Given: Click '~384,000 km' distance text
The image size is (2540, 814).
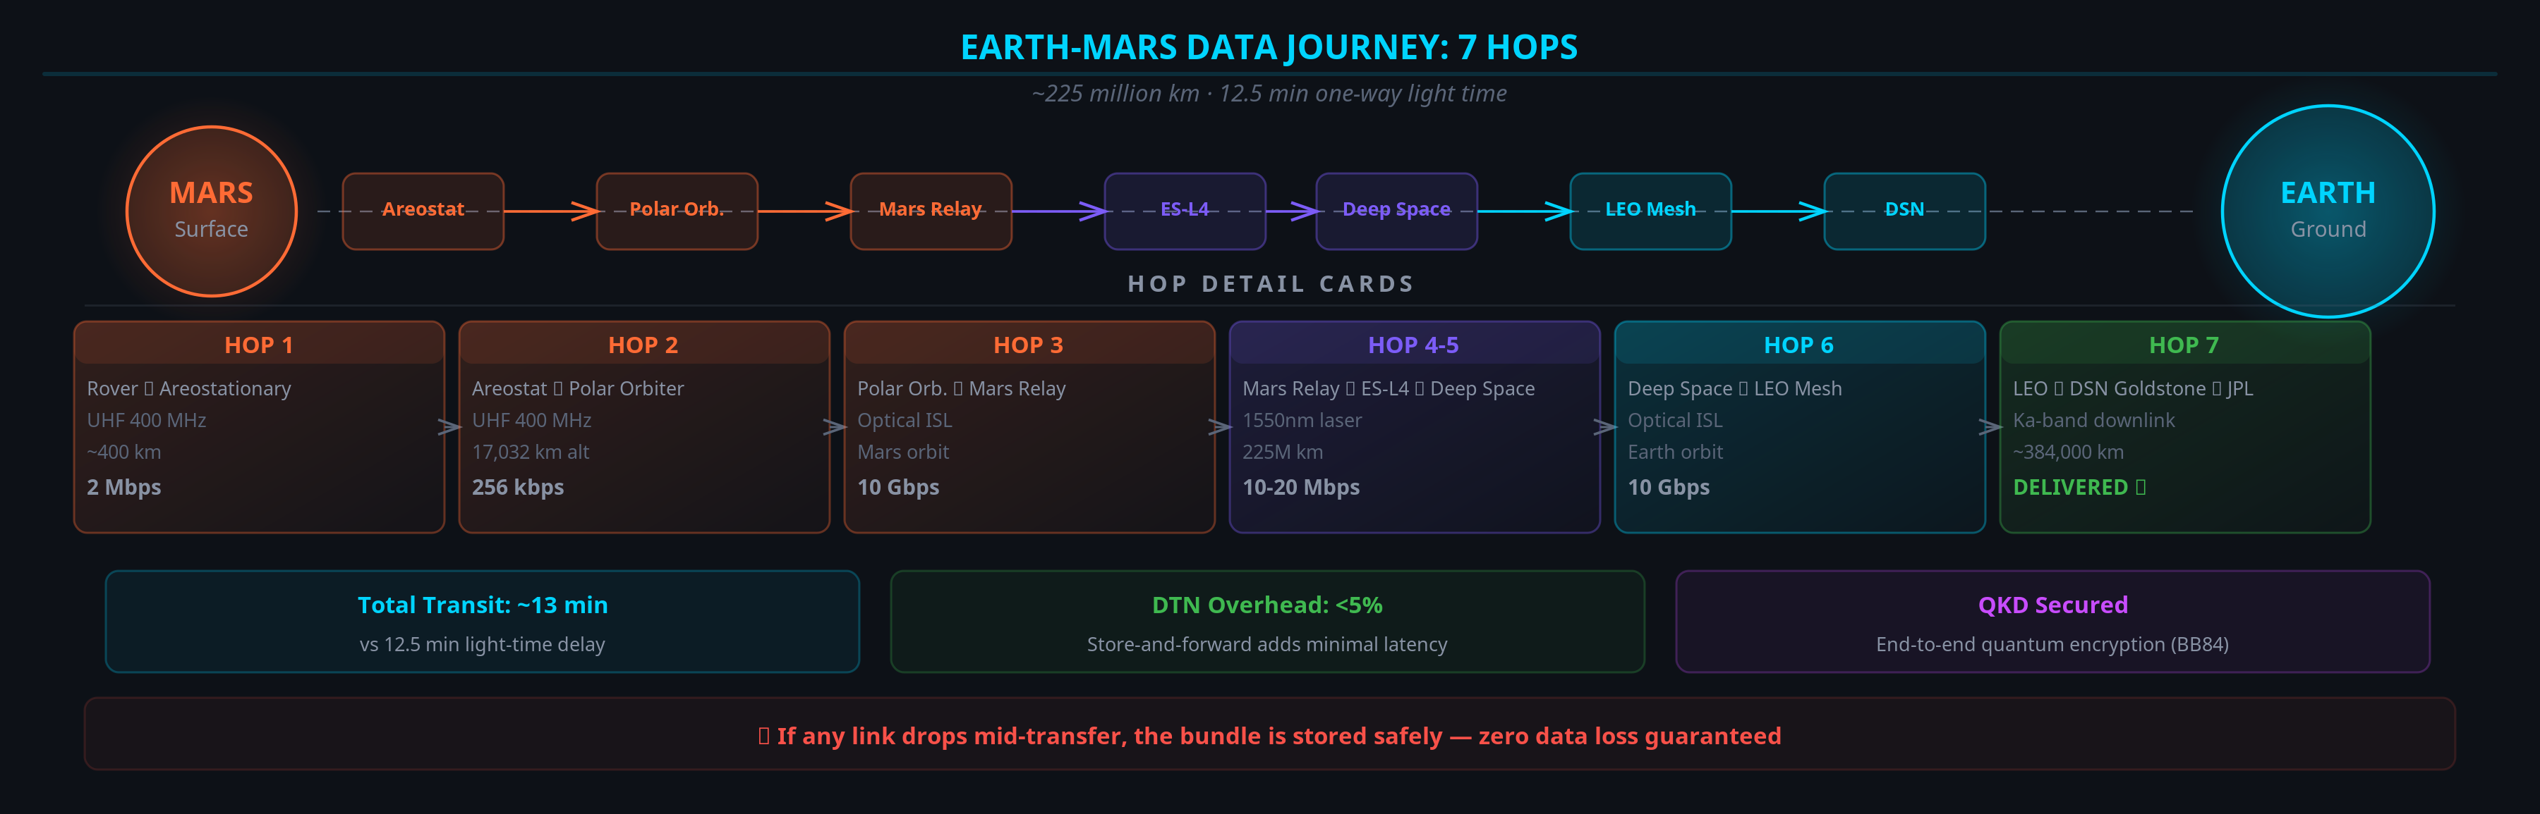Looking at the screenshot, I should (x=2069, y=451).
